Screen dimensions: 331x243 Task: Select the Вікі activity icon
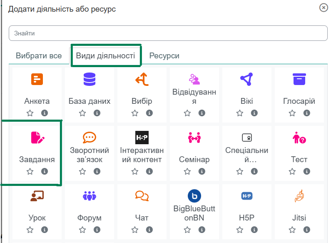click(246, 79)
